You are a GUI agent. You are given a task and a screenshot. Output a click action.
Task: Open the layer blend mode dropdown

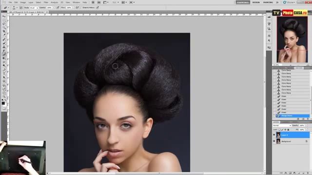[x=282, y=125]
